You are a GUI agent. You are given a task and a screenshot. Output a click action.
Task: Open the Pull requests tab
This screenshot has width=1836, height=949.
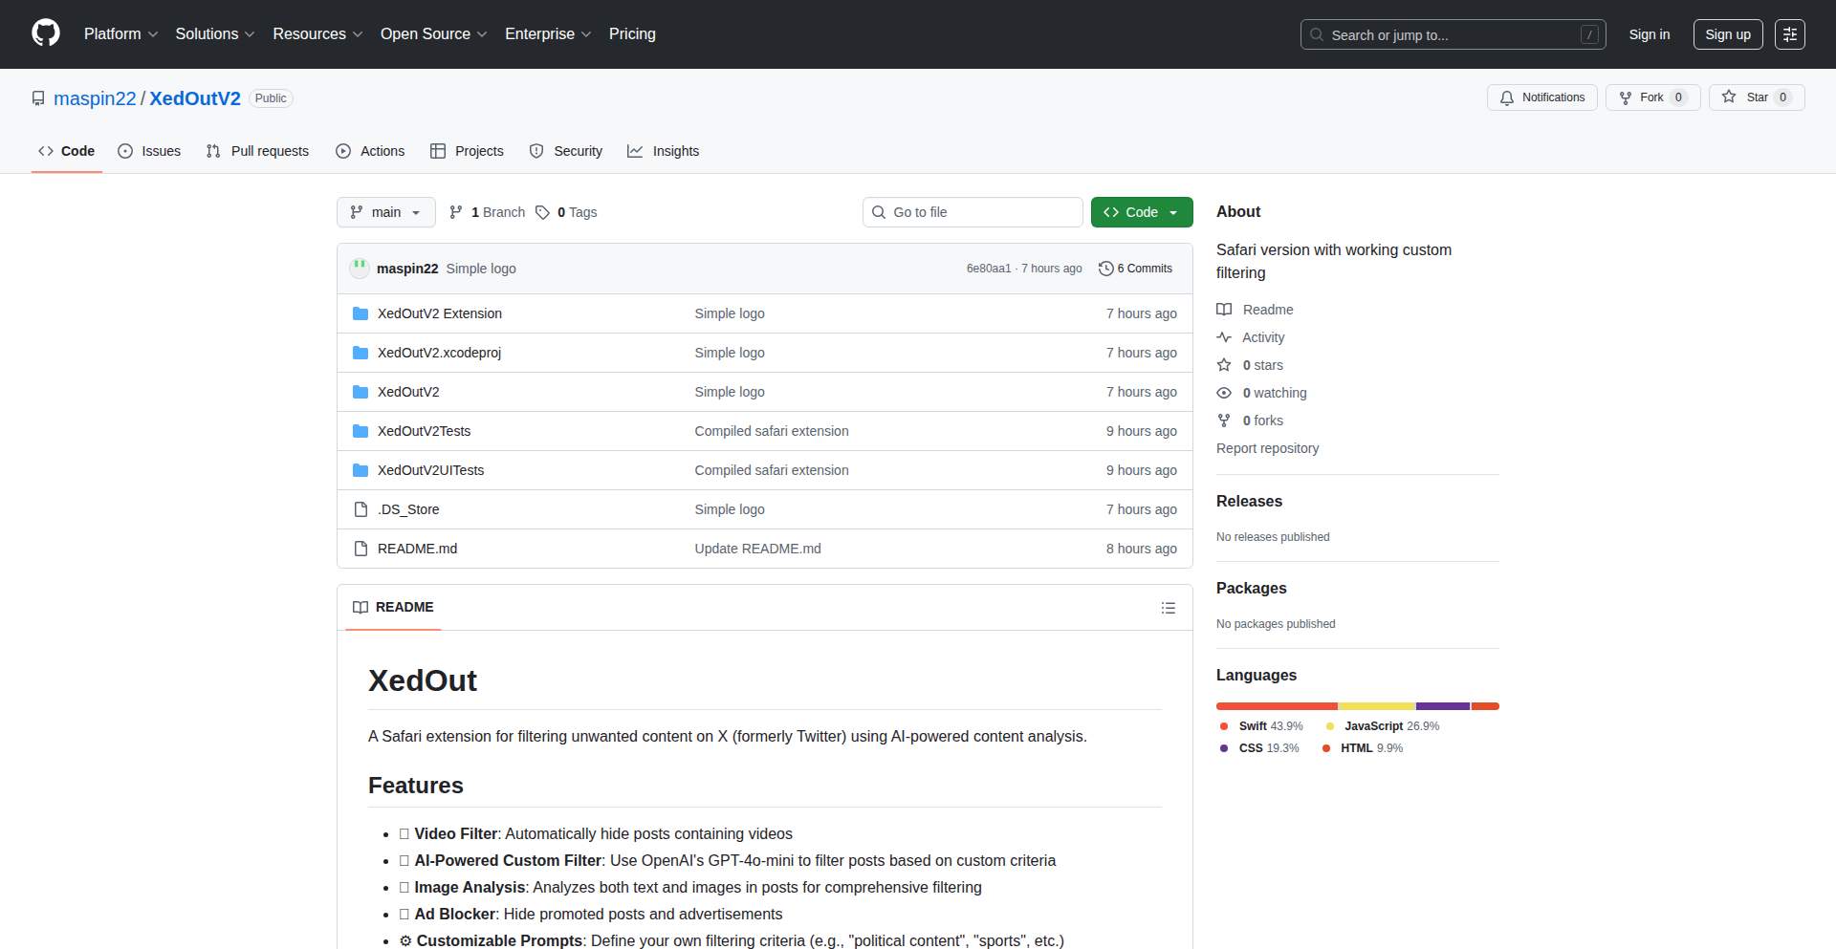coord(257,151)
